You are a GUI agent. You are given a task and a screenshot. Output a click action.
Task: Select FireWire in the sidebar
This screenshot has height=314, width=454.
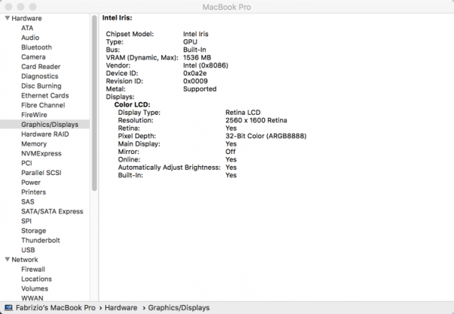pos(34,115)
